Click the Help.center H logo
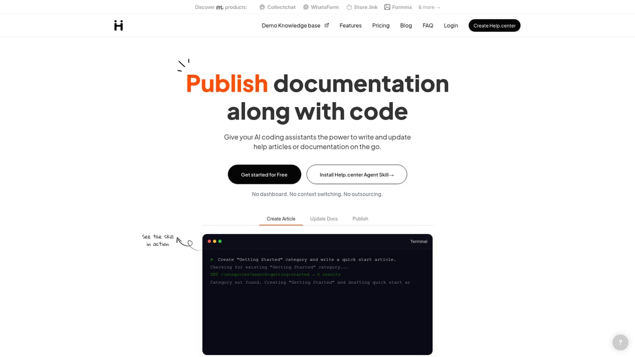The width and height of the screenshot is (635, 357). (x=119, y=25)
